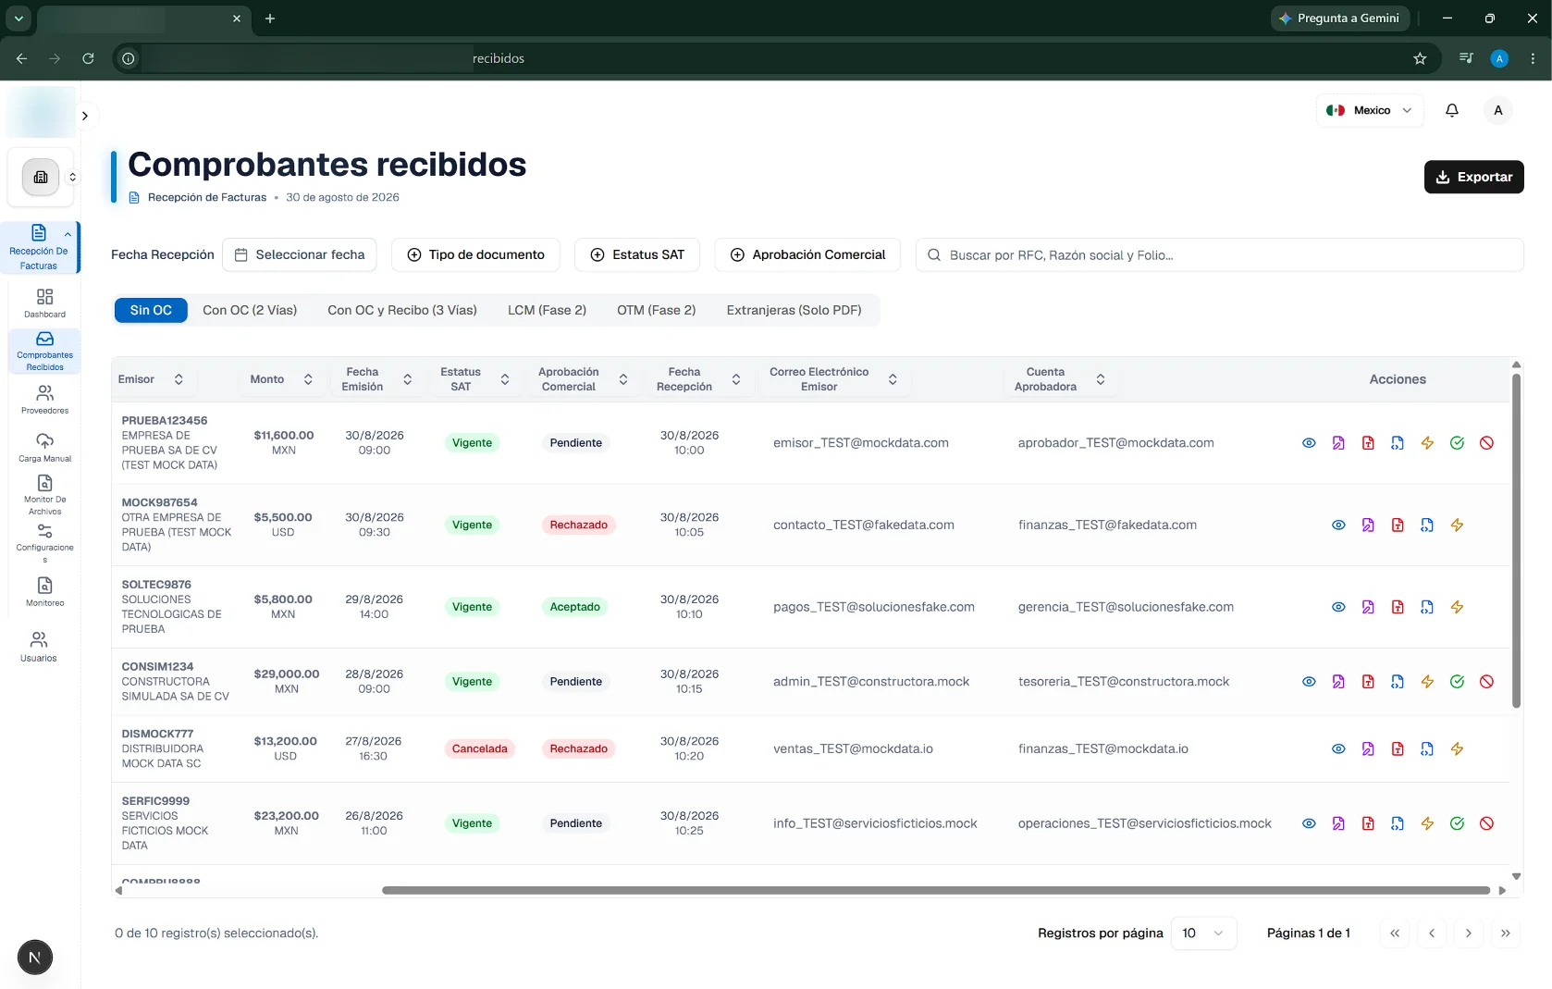
Task: Open Carga Manual in sidebar
Action: click(x=44, y=448)
